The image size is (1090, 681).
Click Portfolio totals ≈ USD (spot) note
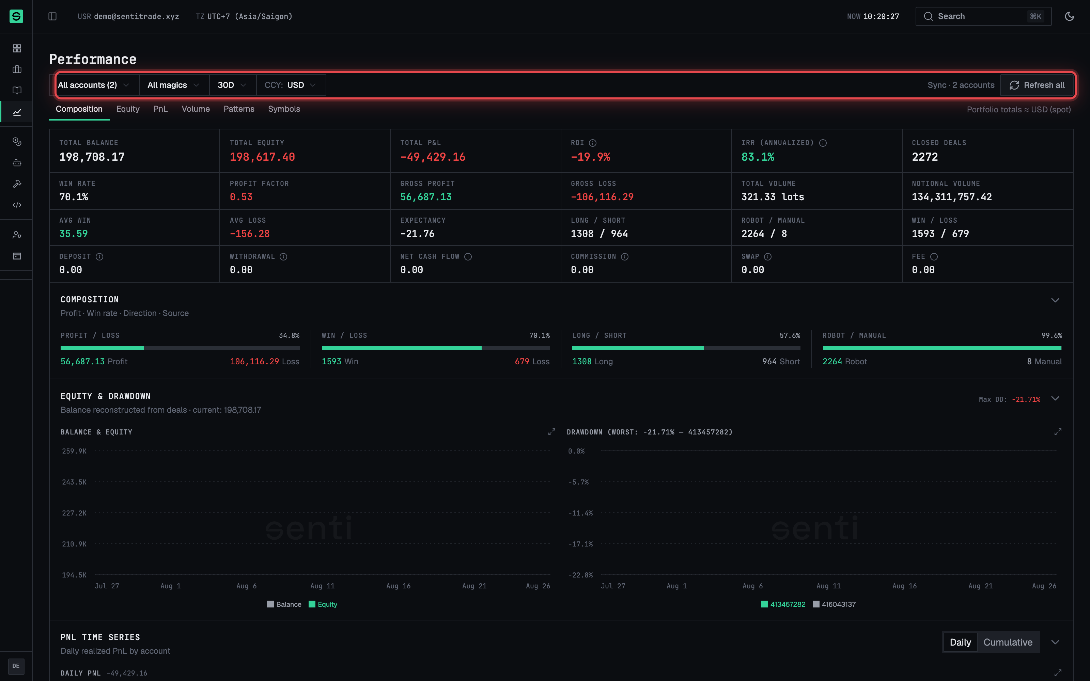coord(1019,109)
